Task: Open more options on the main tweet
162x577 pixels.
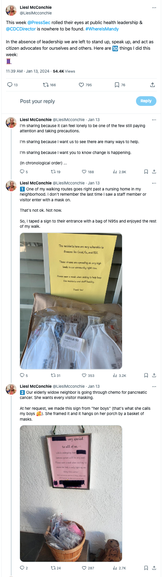Action: (x=154, y=8)
